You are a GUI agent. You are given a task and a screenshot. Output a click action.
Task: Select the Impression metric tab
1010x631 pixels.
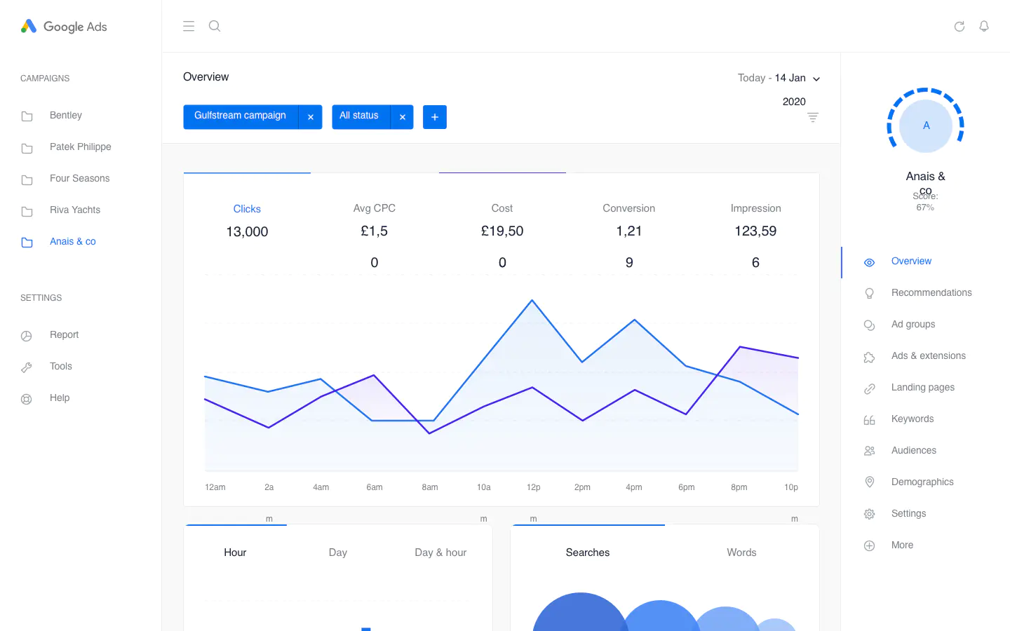pos(755,208)
